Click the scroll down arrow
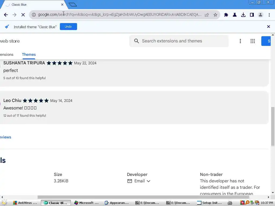This screenshot has width=275, height=206. [273, 193]
